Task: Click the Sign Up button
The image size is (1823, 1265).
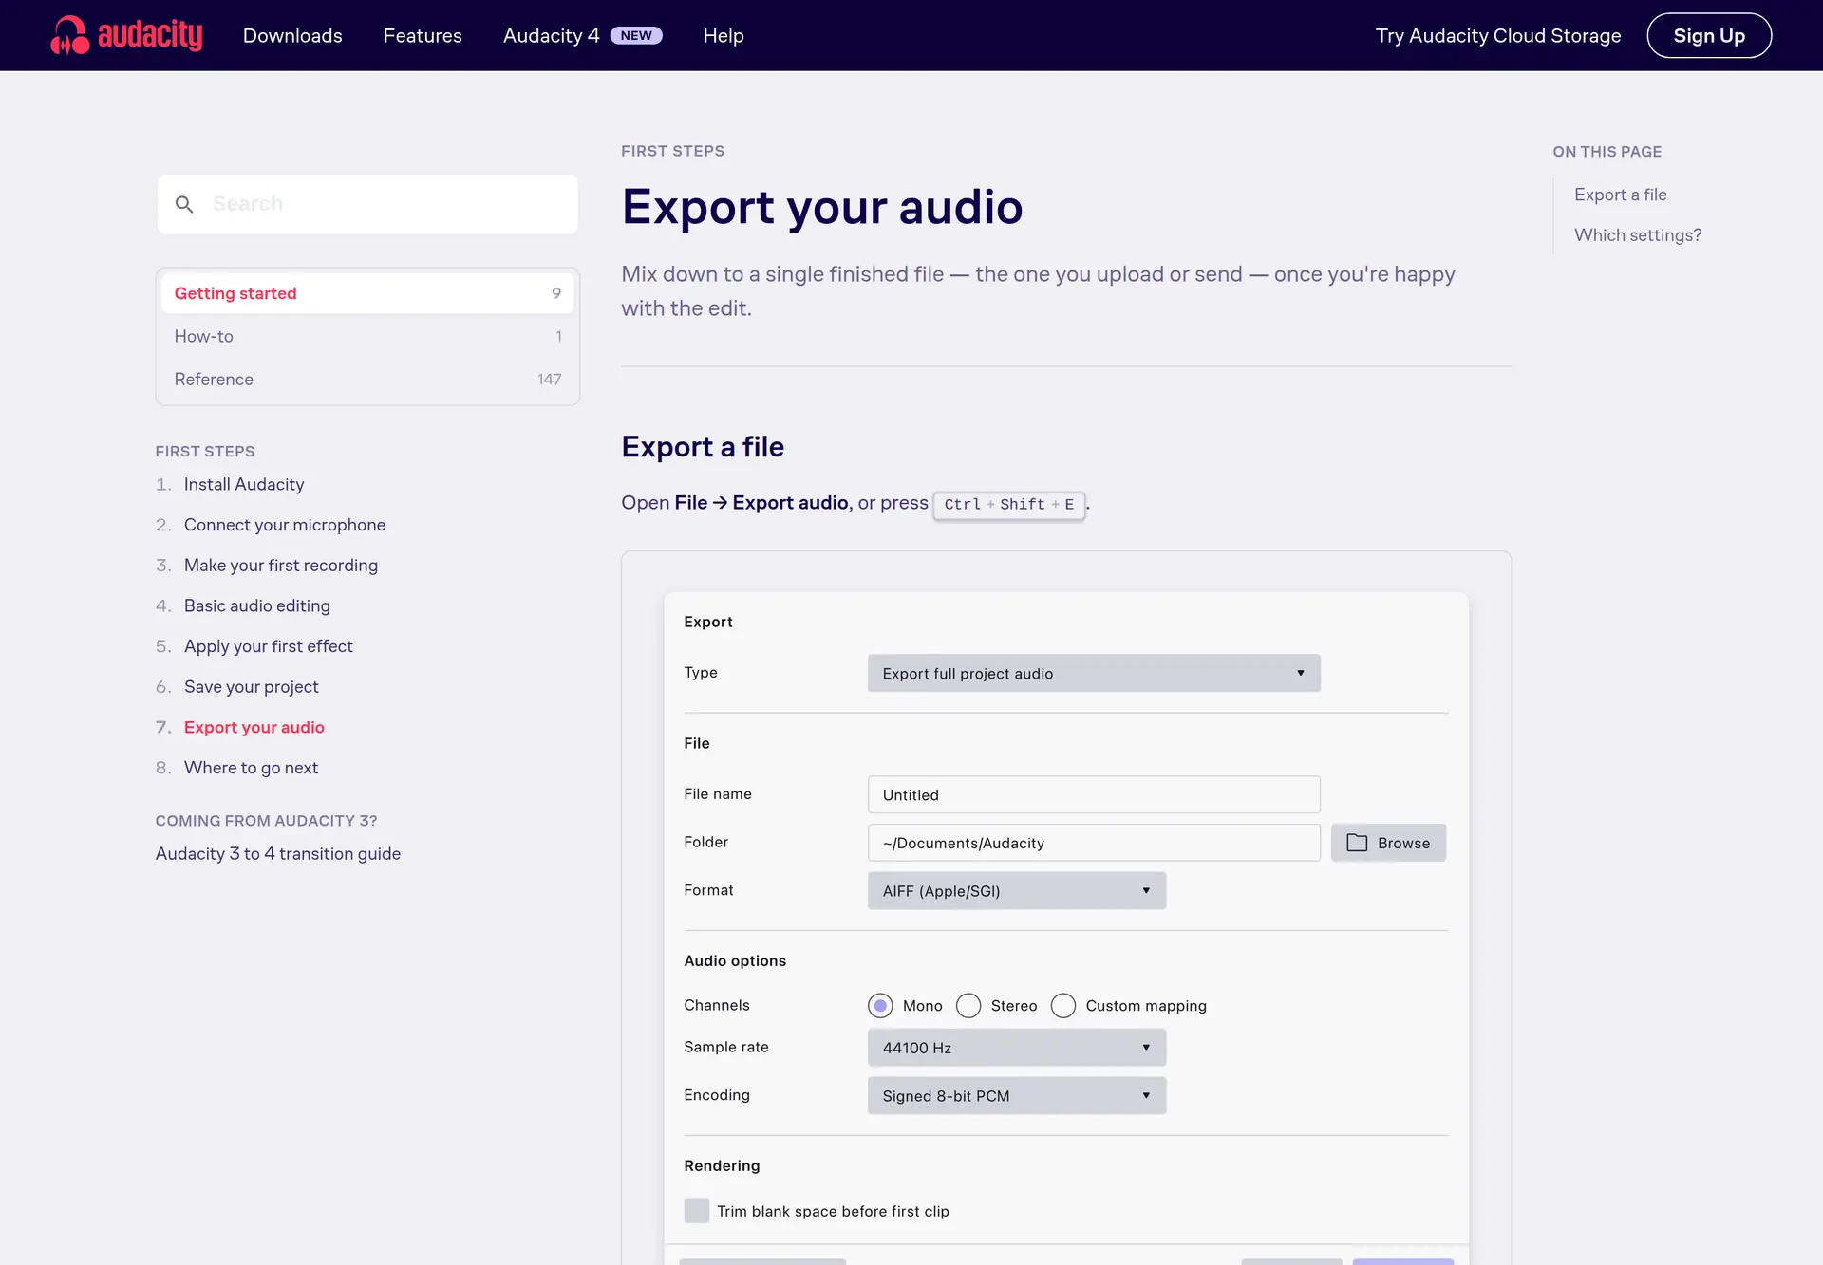Action: tap(1709, 35)
